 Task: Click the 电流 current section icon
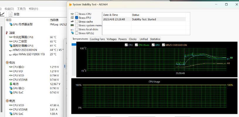pyautogui.click(x=7, y=101)
